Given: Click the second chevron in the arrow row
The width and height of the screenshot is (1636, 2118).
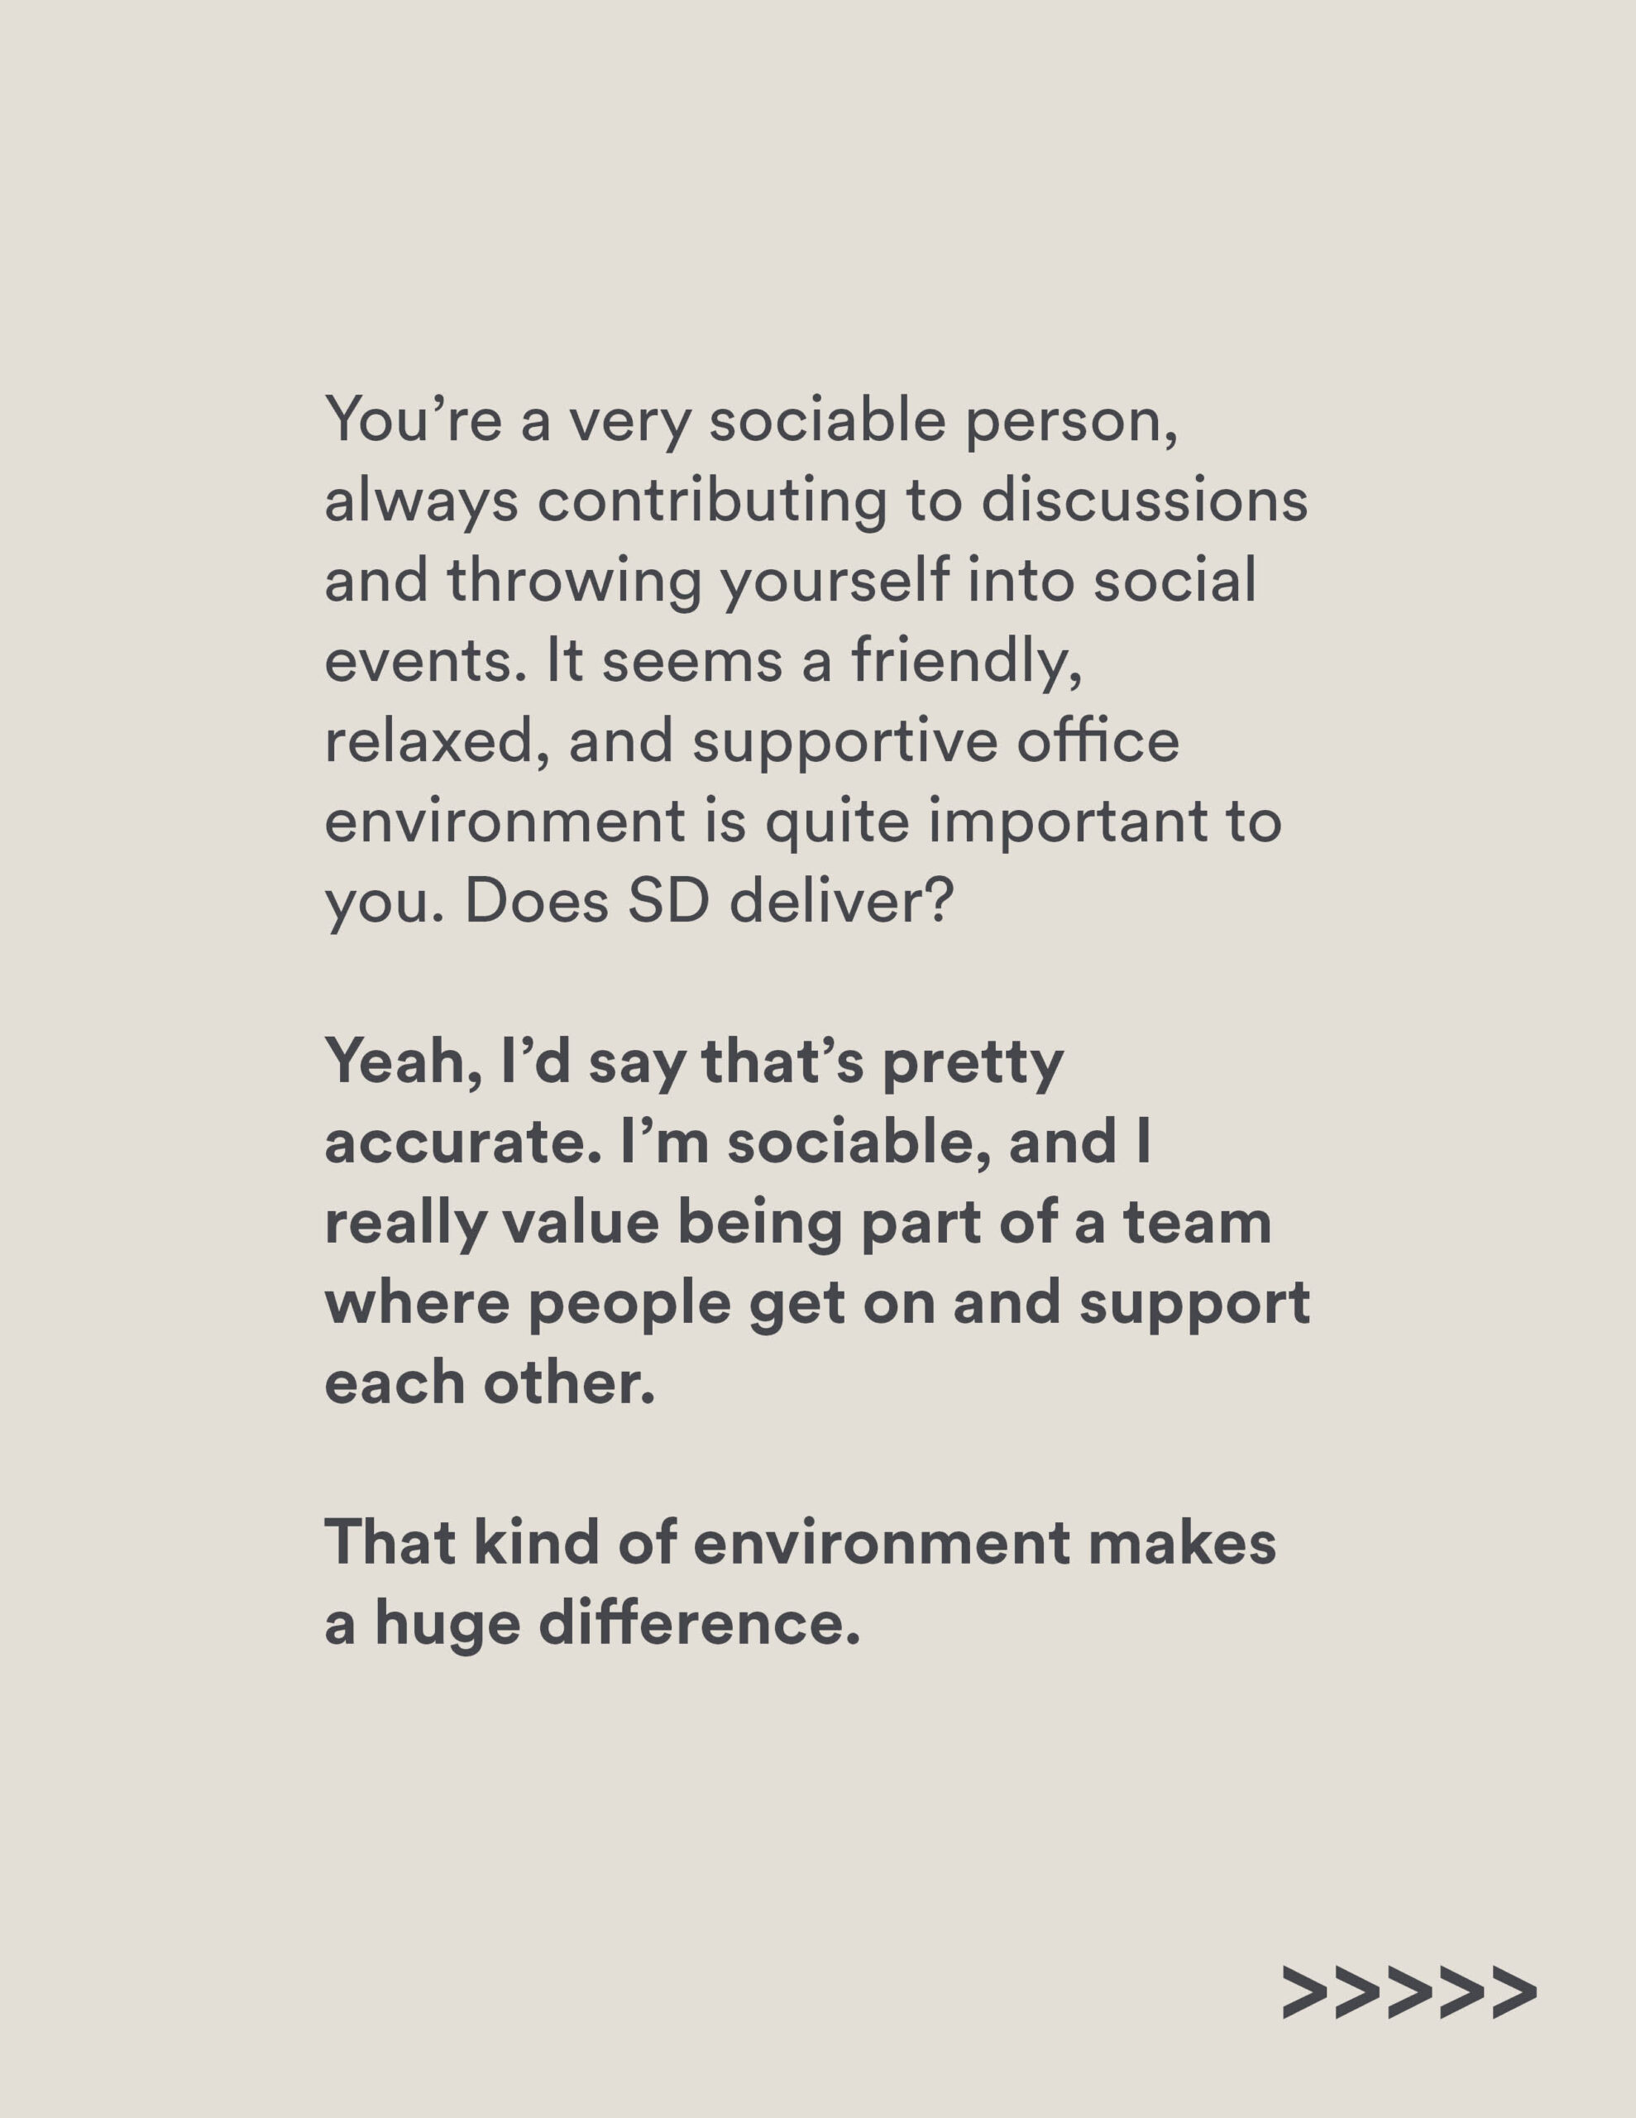Looking at the screenshot, I should pos(1357,1993).
